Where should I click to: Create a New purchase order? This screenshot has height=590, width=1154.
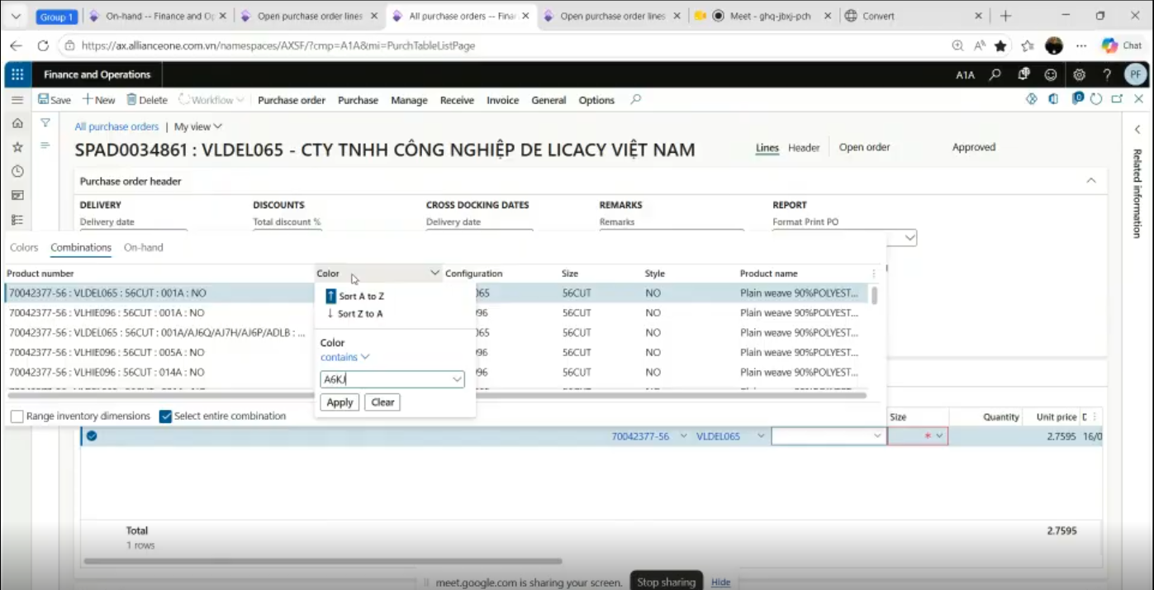(x=98, y=100)
